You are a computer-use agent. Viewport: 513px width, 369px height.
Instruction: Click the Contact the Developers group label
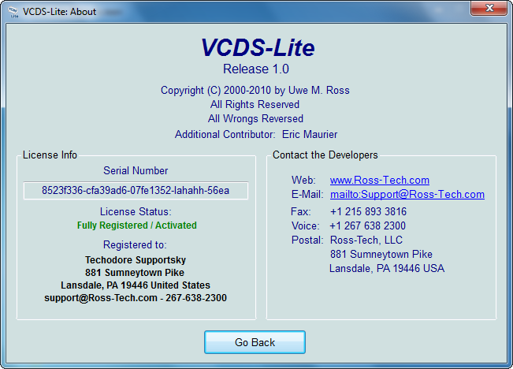(325, 155)
